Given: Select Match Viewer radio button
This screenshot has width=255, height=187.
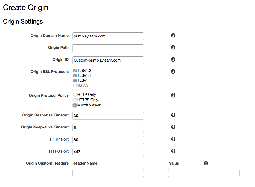Looking at the screenshot, I should point(75,105).
